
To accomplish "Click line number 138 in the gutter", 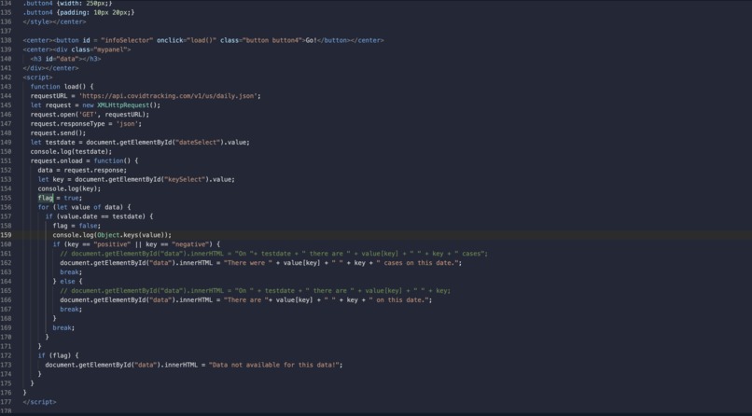I will tap(6, 40).
